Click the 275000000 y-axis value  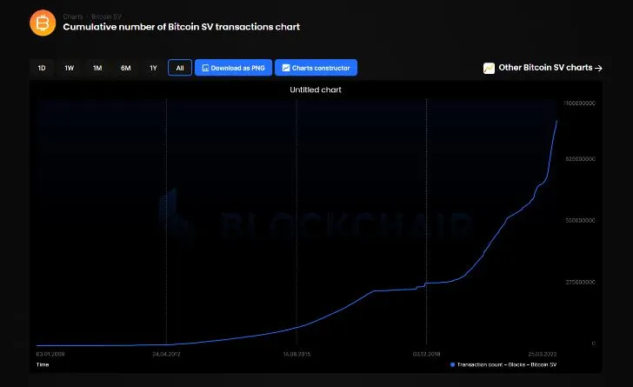click(x=580, y=282)
